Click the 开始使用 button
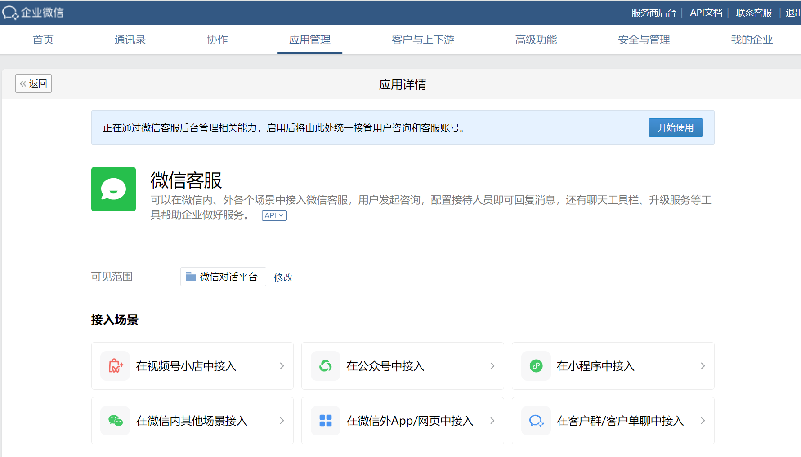Screen dimensions: 801x457 tap(676, 127)
